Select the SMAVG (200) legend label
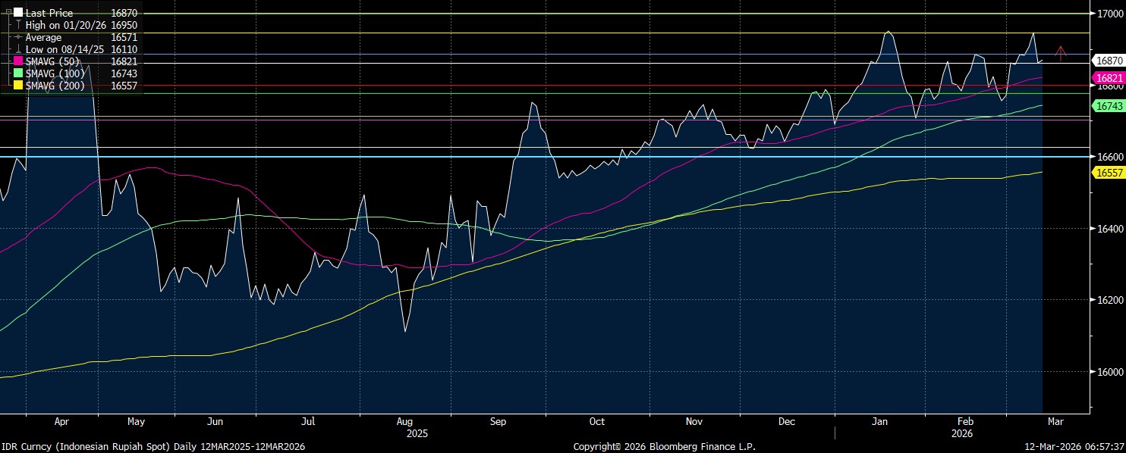Viewport: 1126px width, 453px height. [55, 86]
